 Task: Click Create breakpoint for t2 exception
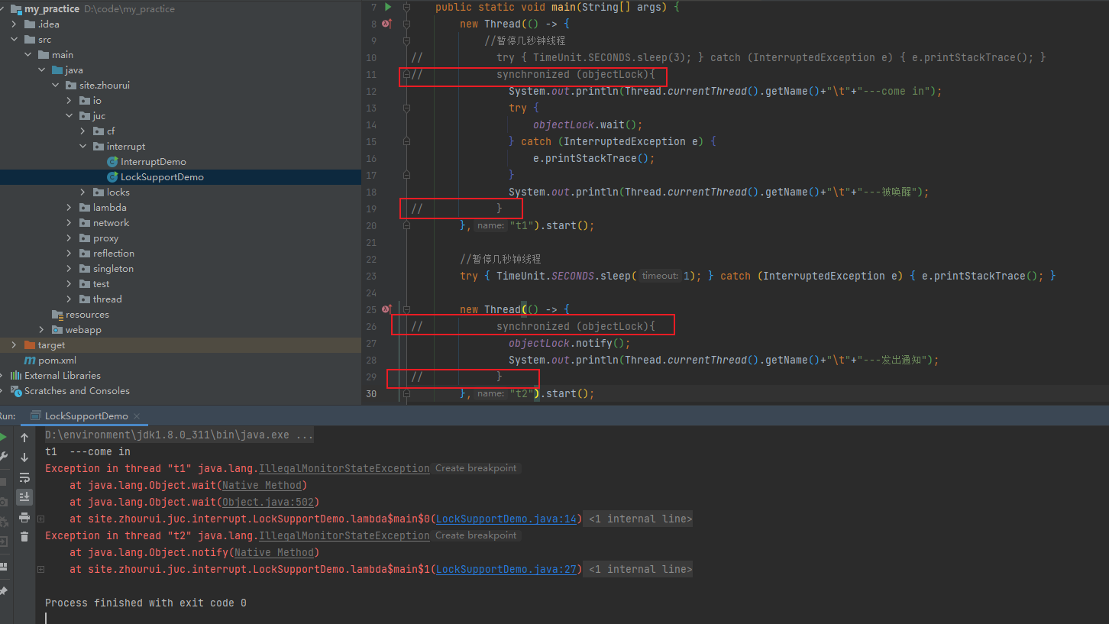click(x=476, y=536)
